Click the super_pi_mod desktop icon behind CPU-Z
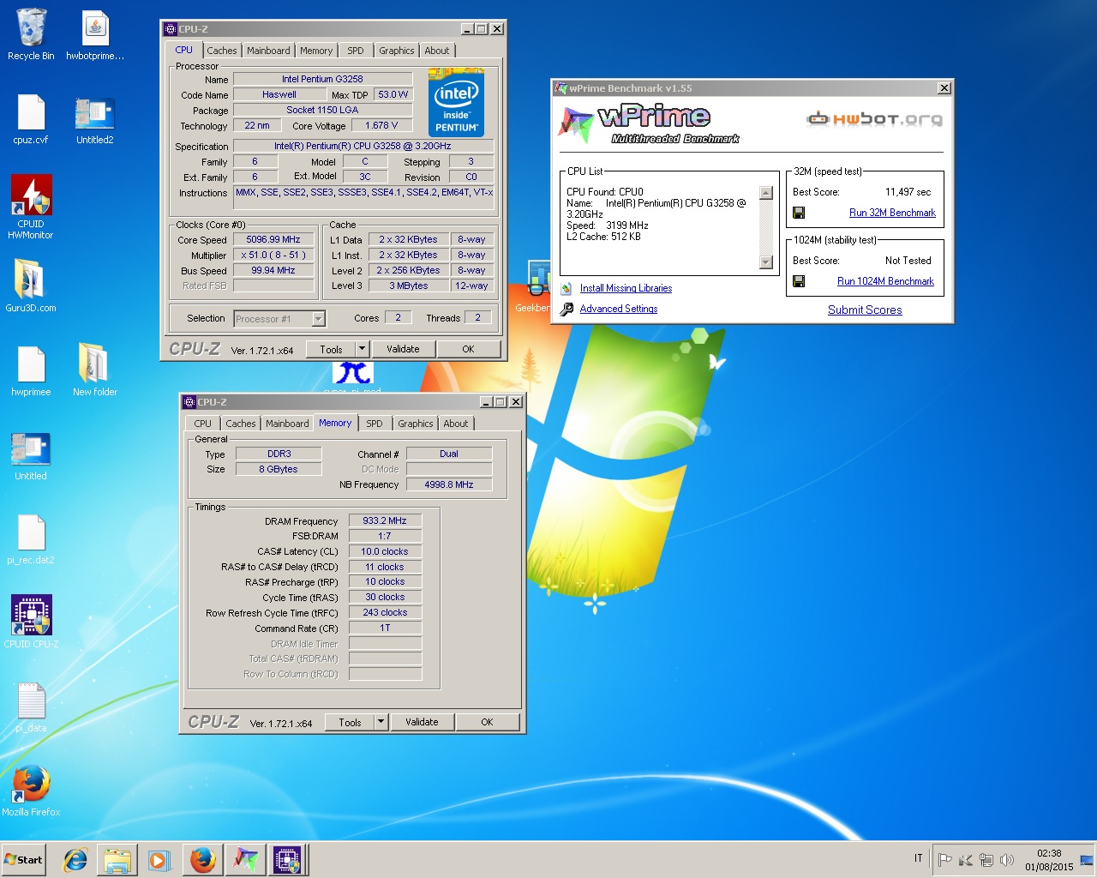The height and width of the screenshot is (878, 1097). tap(353, 374)
